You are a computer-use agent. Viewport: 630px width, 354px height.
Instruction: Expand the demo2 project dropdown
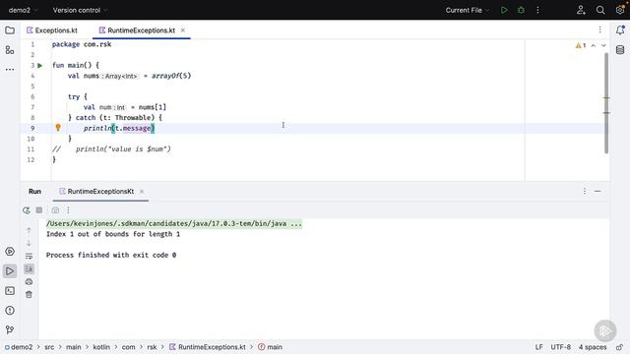coord(23,10)
